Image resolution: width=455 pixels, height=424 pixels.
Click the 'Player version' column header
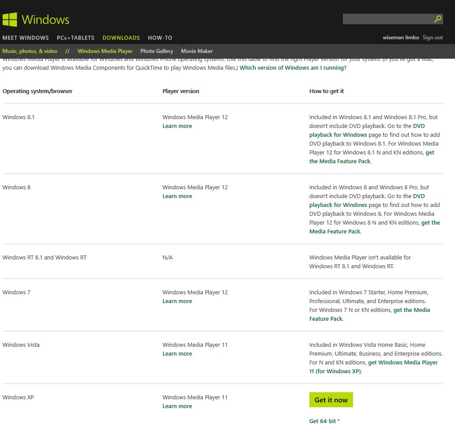pos(181,91)
